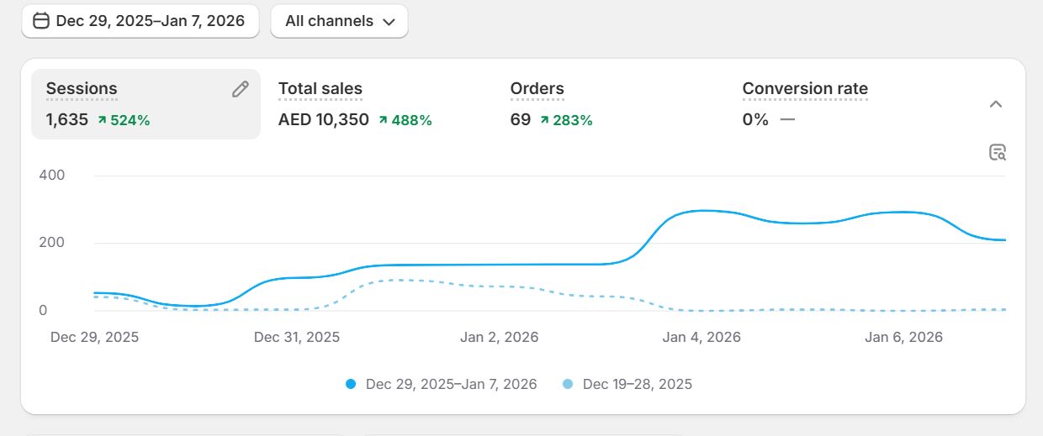This screenshot has height=436, width=1043.
Task: Click the Jan 4, 2026 axis label
Action: [x=702, y=337]
